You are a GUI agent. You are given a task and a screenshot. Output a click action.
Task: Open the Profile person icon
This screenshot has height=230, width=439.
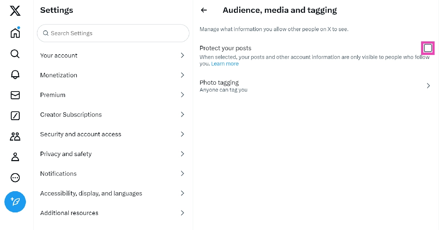[x=15, y=157]
